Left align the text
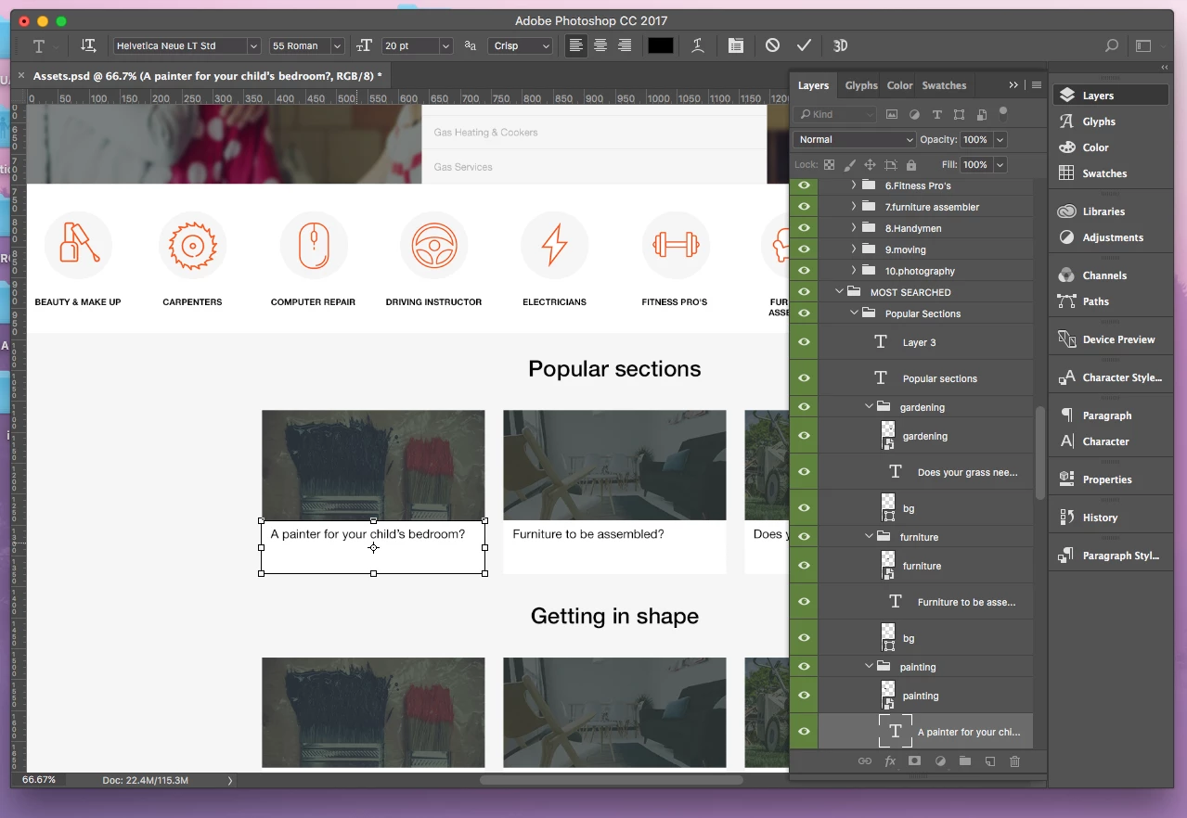1187x818 pixels. tap(576, 45)
